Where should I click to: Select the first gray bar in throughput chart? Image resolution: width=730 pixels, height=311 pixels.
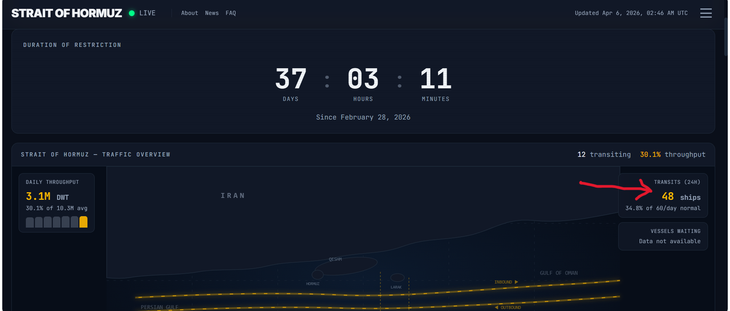[x=30, y=222]
